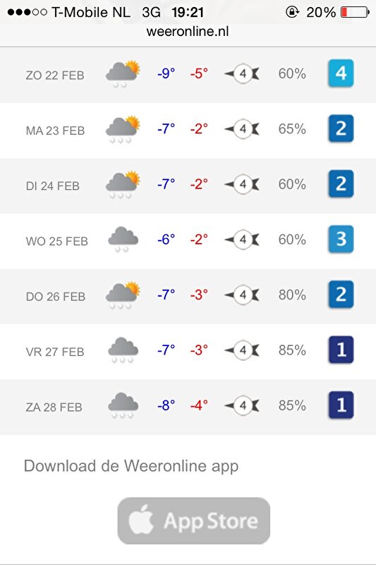Tap the Download de Weeronline app text
Screen dimensions: 376x565
pyautogui.click(x=131, y=466)
